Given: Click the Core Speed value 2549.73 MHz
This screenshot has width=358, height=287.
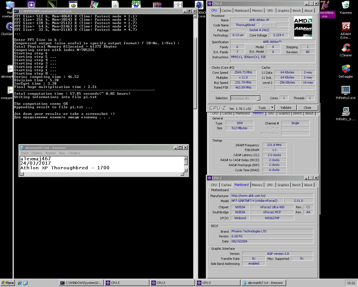Looking at the screenshot, I should (x=243, y=72).
